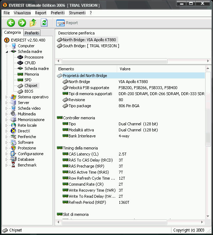Click the Preferiti menu in menu bar

tap(58, 13)
